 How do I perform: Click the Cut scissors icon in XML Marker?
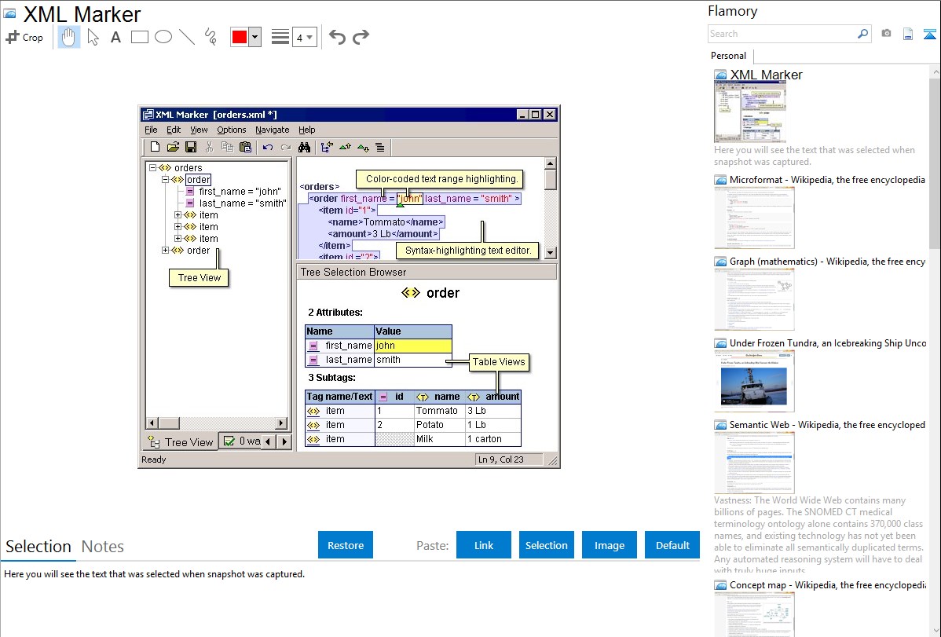(209, 147)
